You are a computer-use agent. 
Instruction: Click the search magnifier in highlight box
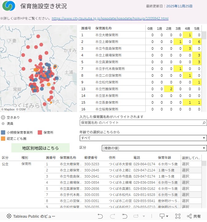click(204, 123)
